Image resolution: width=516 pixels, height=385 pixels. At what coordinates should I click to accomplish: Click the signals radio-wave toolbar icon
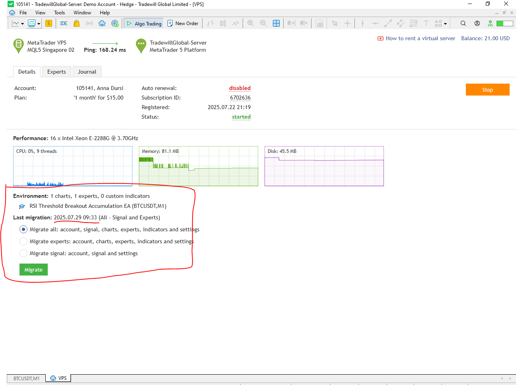point(90,23)
